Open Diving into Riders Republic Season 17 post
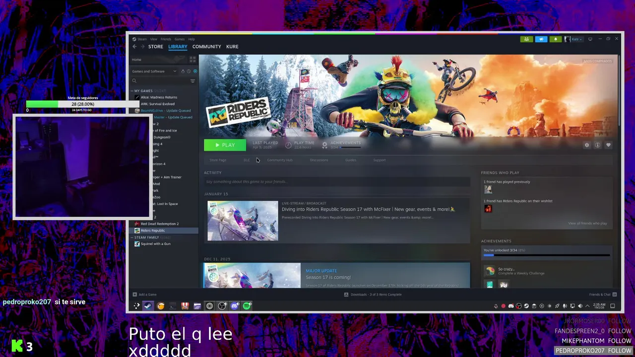Viewport: 635px width, 357px height. tap(368, 209)
